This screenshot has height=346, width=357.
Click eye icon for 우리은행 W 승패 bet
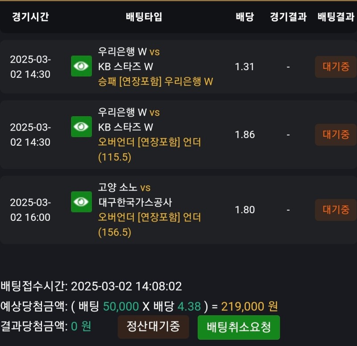coord(81,66)
